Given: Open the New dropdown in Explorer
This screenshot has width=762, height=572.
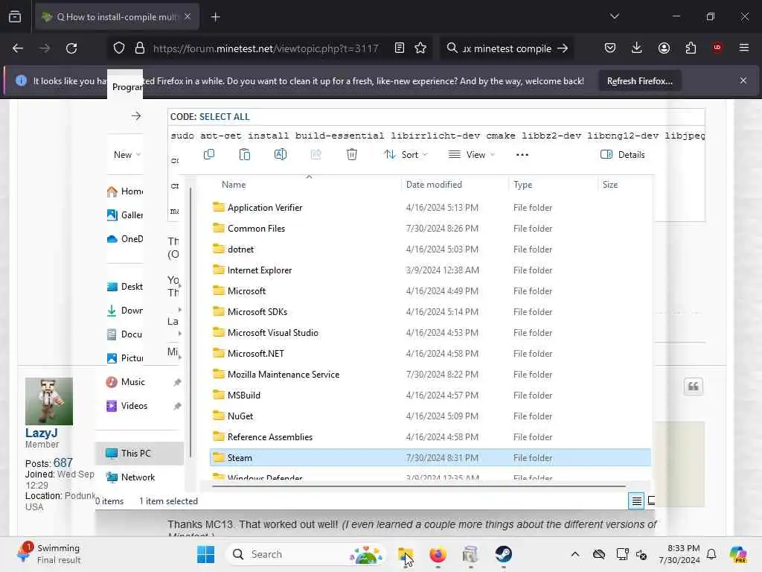Looking at the screenshot, I should tap(127, 155).
